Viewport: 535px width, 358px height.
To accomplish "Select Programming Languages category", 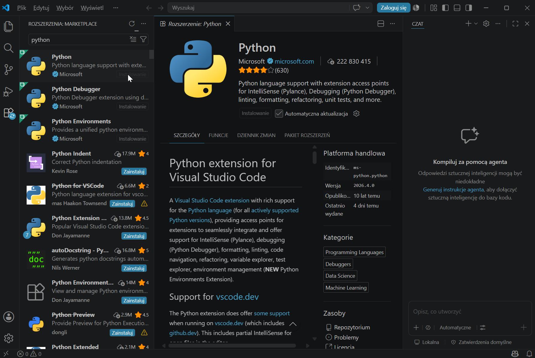I will tap(354, 252).
